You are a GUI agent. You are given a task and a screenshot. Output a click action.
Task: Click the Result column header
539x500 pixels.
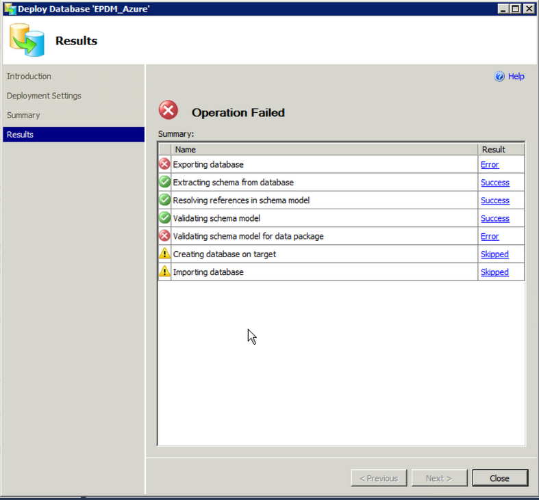(x=501, y=149)
